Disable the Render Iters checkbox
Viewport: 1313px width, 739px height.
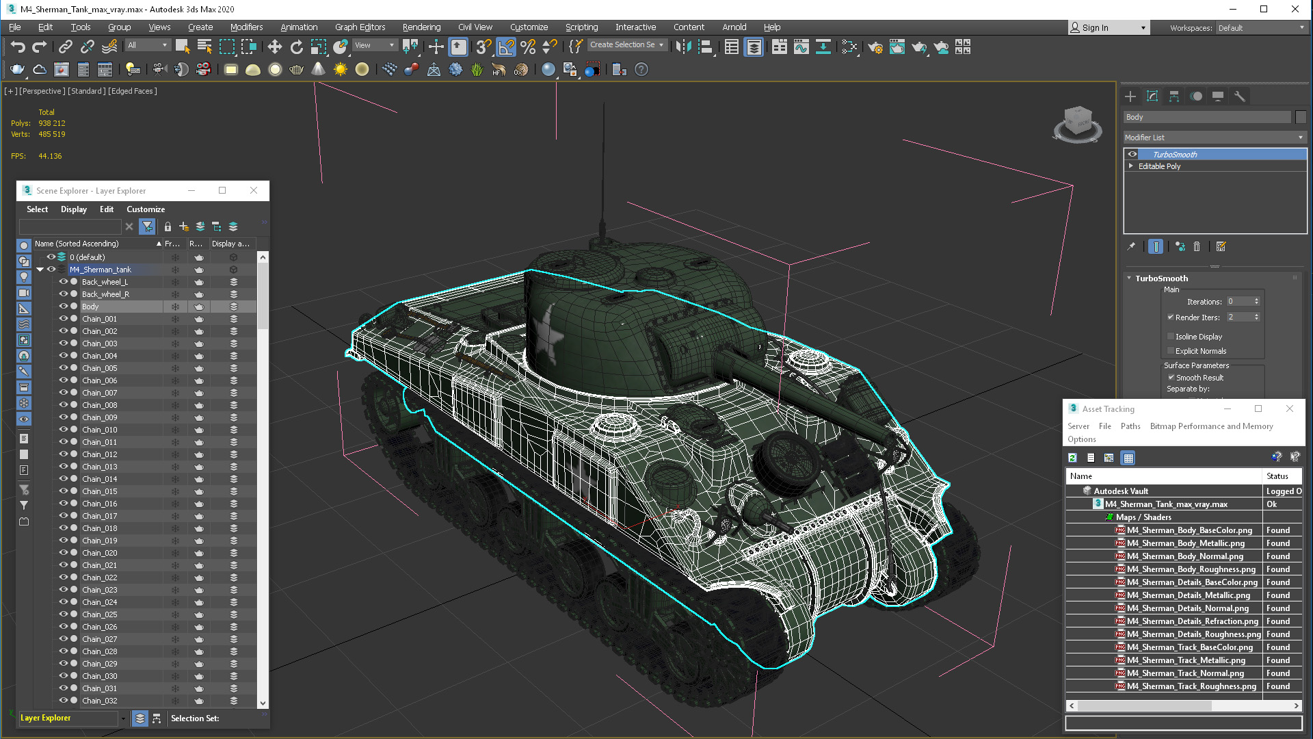pos(1171,317)
